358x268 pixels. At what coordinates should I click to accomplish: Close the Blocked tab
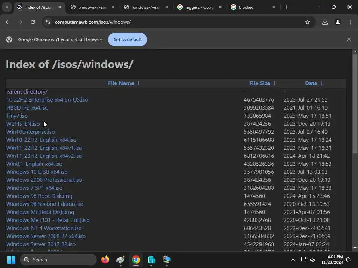pos(273,7)
